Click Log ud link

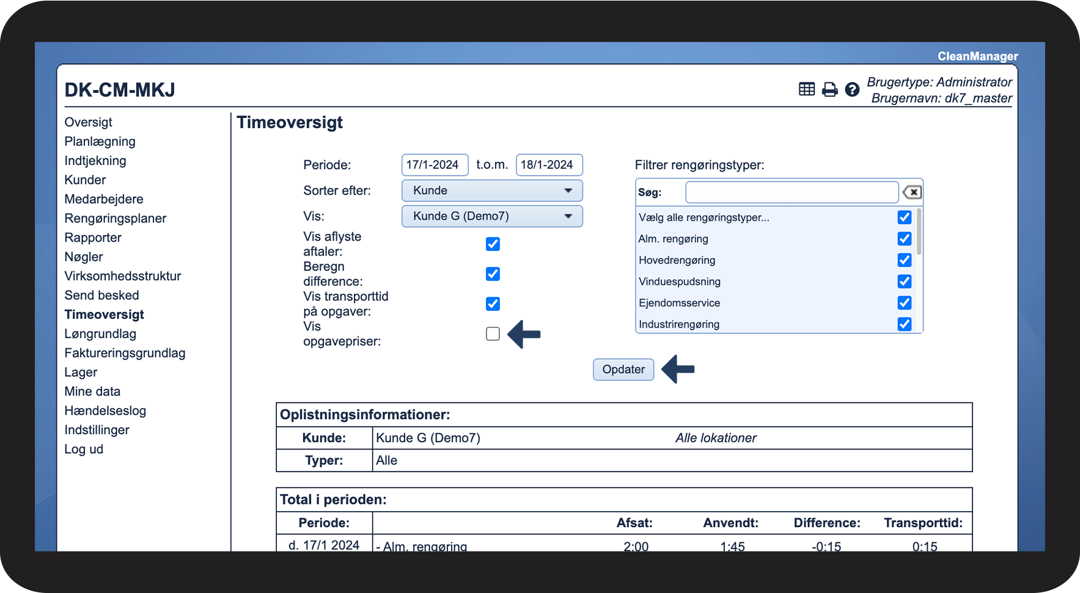tap(84, 449)
